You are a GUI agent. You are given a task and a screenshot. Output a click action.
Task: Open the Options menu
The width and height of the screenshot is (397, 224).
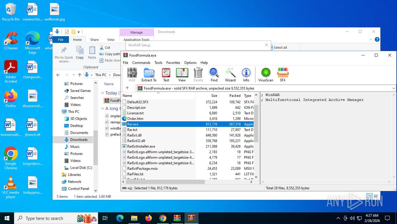coord(190,63)
